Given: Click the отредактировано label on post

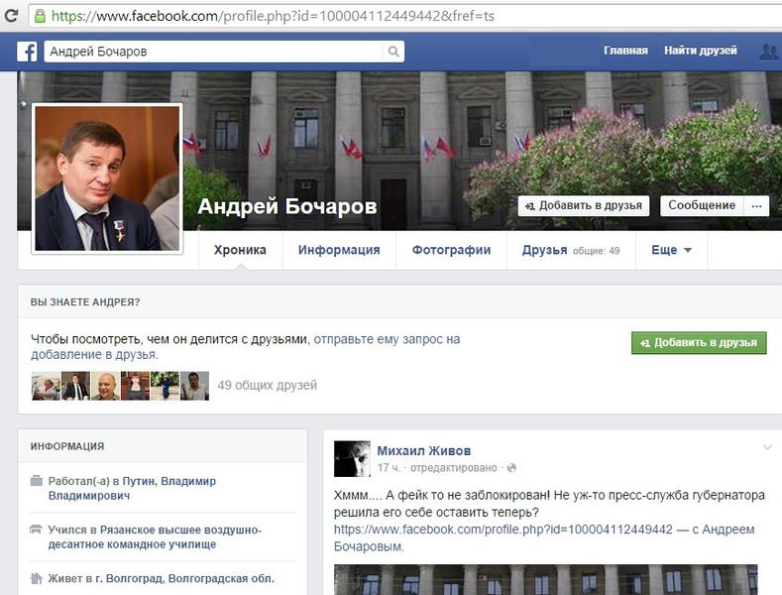Looking at the screenshot, I should (453, 468).
